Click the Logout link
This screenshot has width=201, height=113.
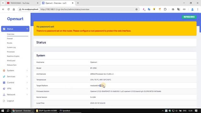pos(10,101)
